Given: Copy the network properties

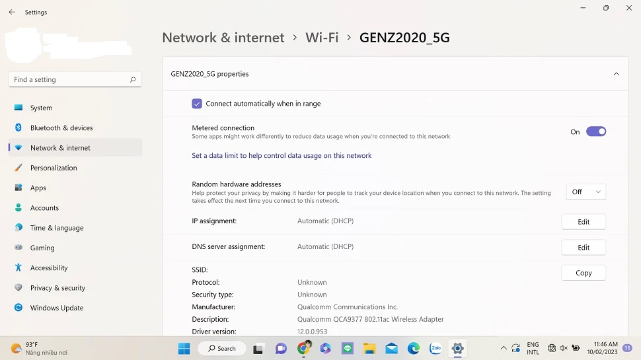Looking at the screenshot, I should tap(583, 273).
